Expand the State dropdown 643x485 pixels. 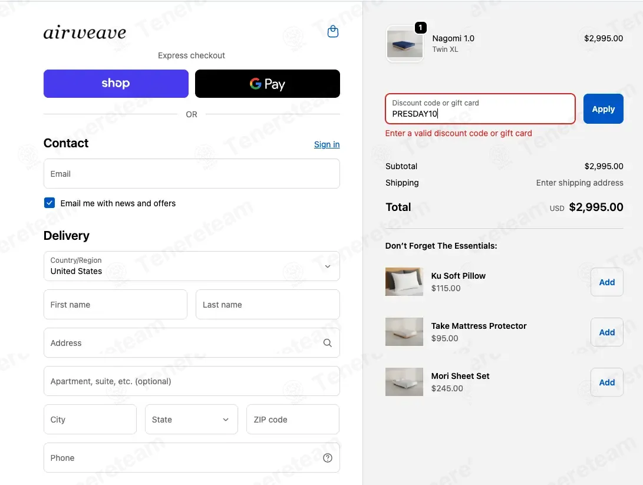click(192, 420)
